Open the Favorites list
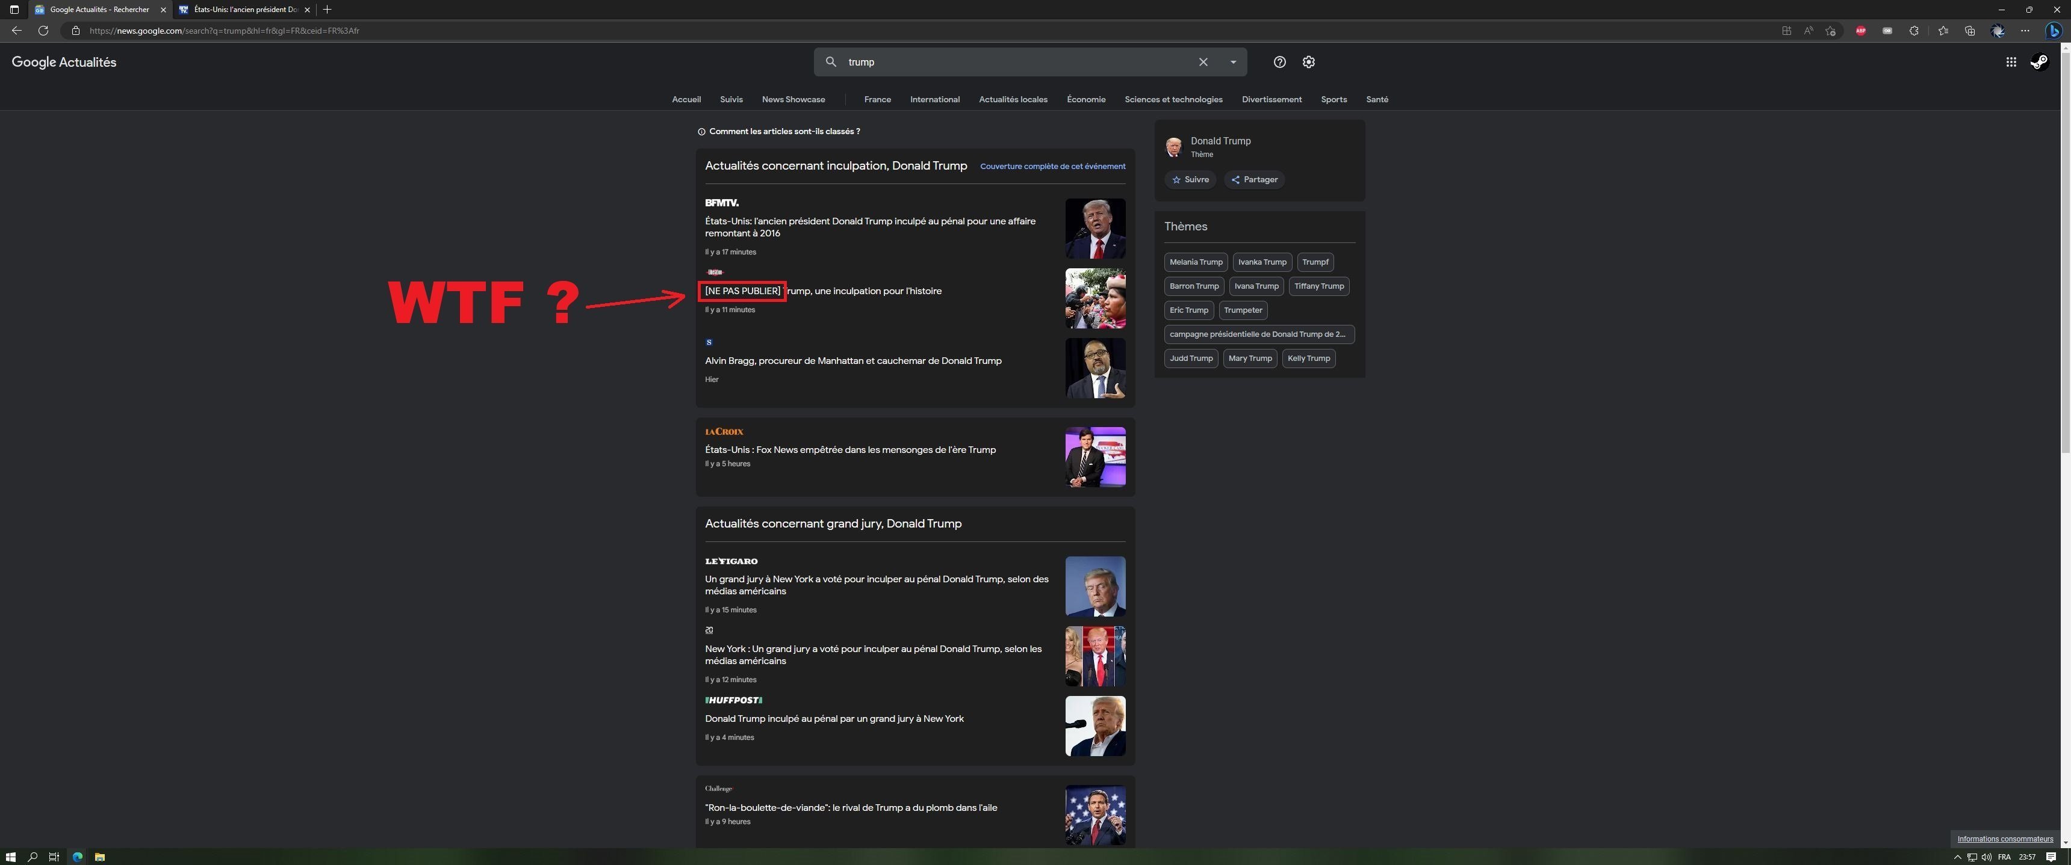This screenshot has width=2071, height=865. click(1943, 31)
